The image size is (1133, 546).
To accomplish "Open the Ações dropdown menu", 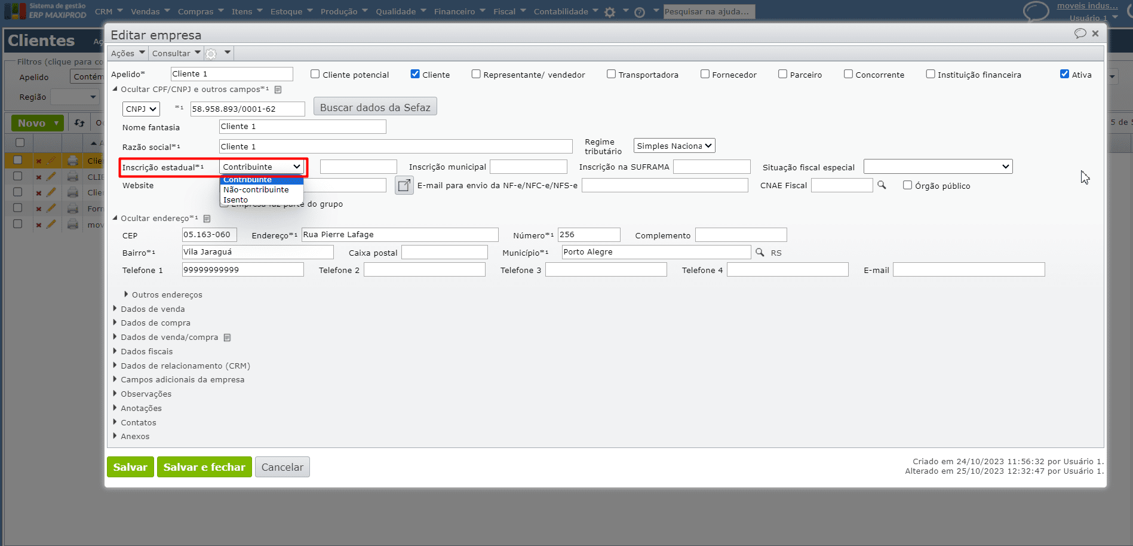I will pos(128,54).
